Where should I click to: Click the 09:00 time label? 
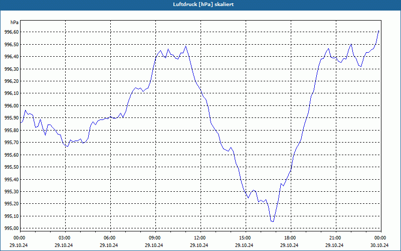(x=155, y=237)
